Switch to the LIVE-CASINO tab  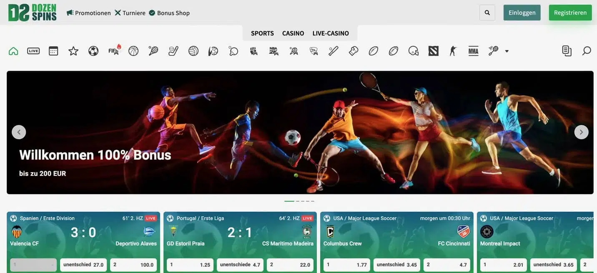pyautogui.click(x=331, y=33)
